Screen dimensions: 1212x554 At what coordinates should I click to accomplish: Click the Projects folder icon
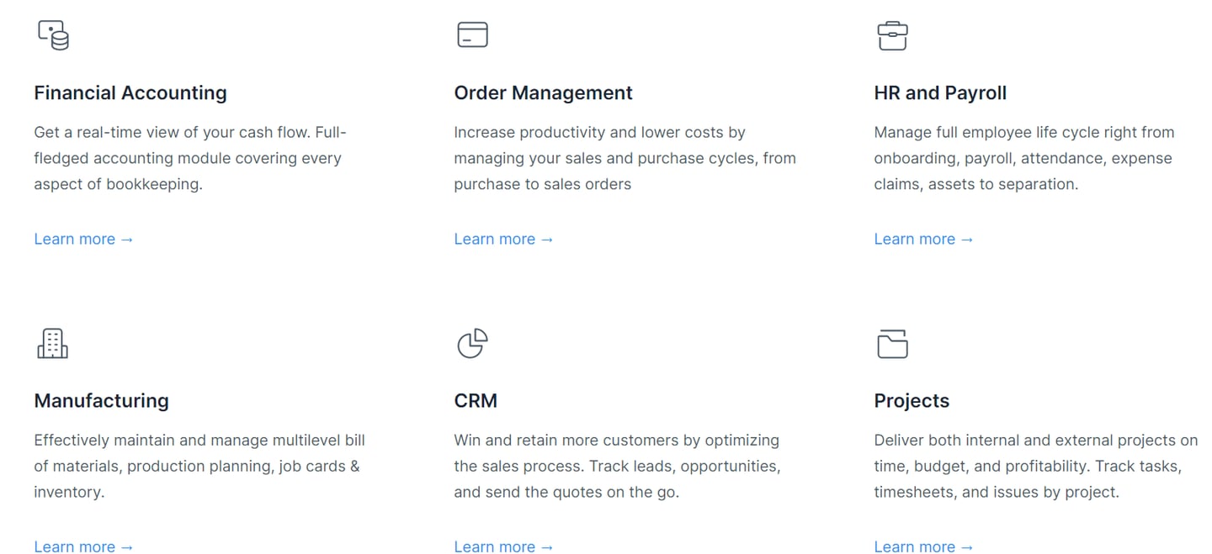tap(892, 343)
